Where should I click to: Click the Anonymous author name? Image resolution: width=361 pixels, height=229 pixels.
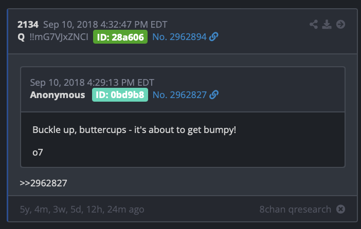pyautogui.click(x=58, y=94)
